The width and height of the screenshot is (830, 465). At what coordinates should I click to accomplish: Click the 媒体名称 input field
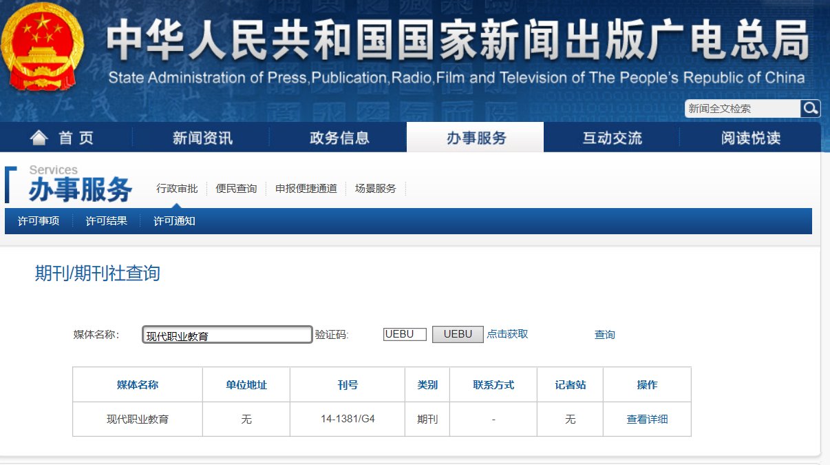[x=227, y=334]
